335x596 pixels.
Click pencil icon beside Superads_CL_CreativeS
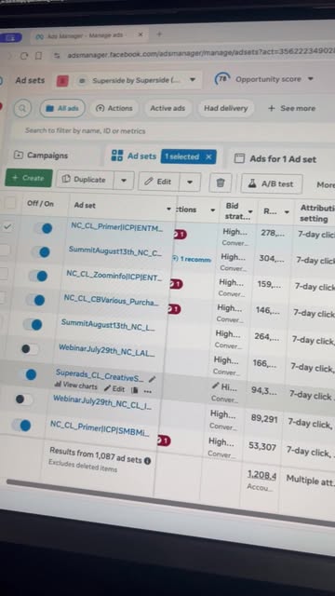[x=152, y=379]
